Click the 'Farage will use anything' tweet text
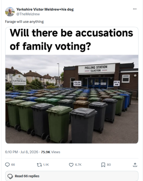 [24, 22]
